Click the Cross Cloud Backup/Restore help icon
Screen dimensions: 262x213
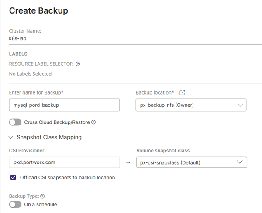(x=93, y=122)
